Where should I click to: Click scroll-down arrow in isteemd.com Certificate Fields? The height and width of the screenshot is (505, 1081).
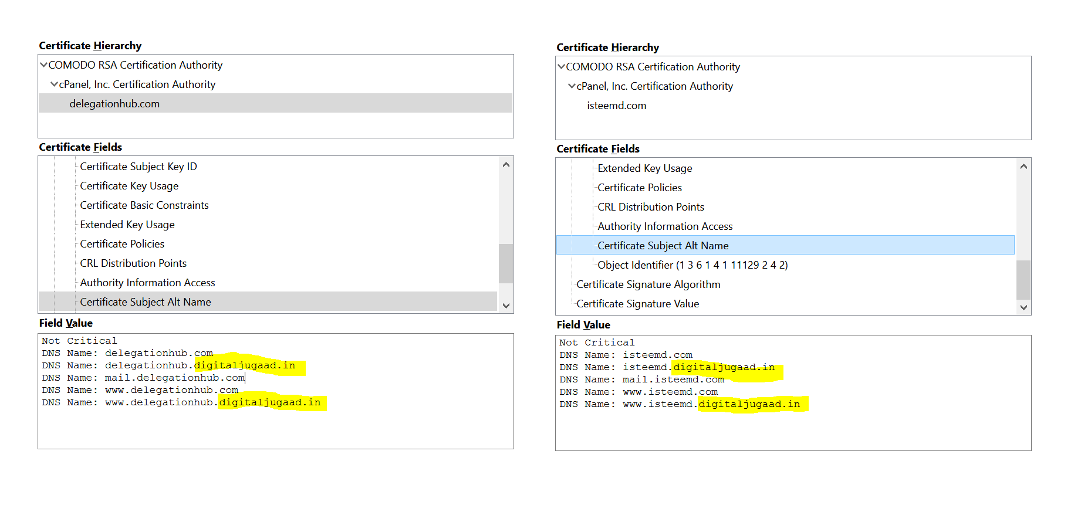point(1023,307)
